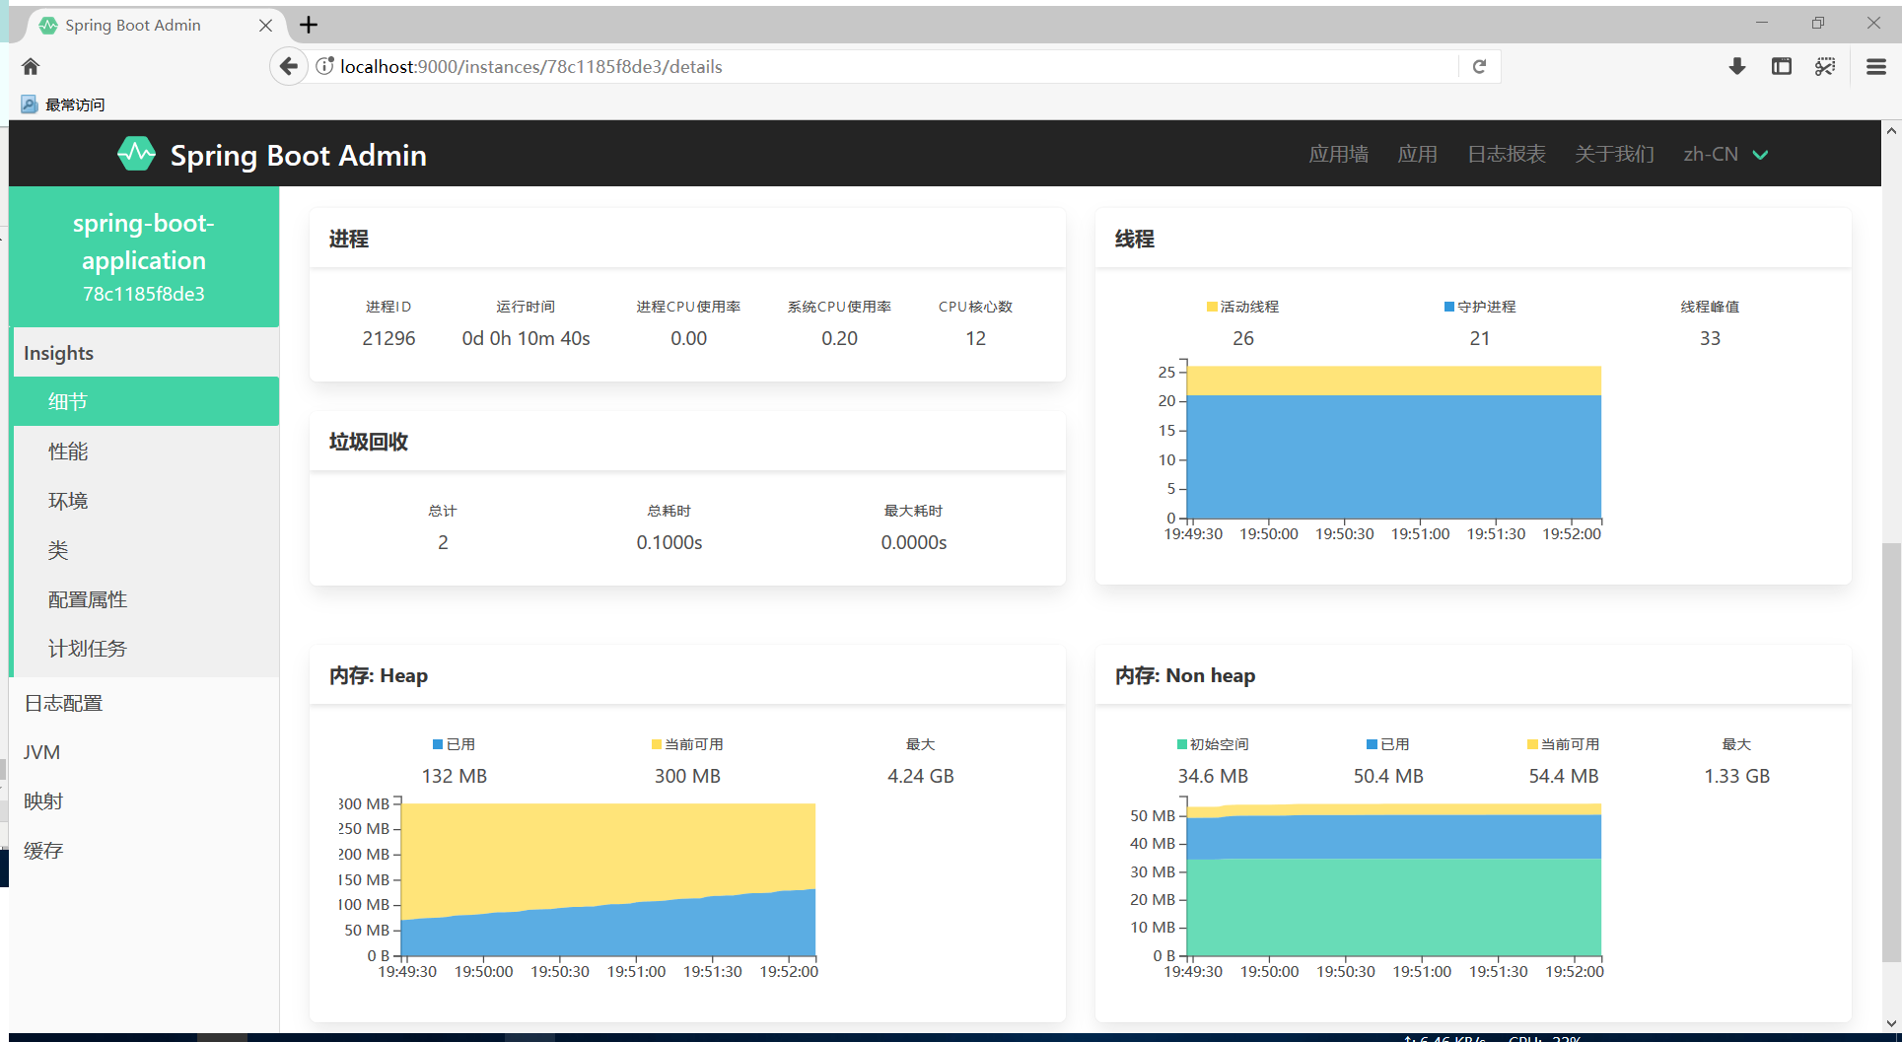The image size is (1902, 1042).
Task: Expand the zh-CN language dropdown
Action: click(1726, 154)
